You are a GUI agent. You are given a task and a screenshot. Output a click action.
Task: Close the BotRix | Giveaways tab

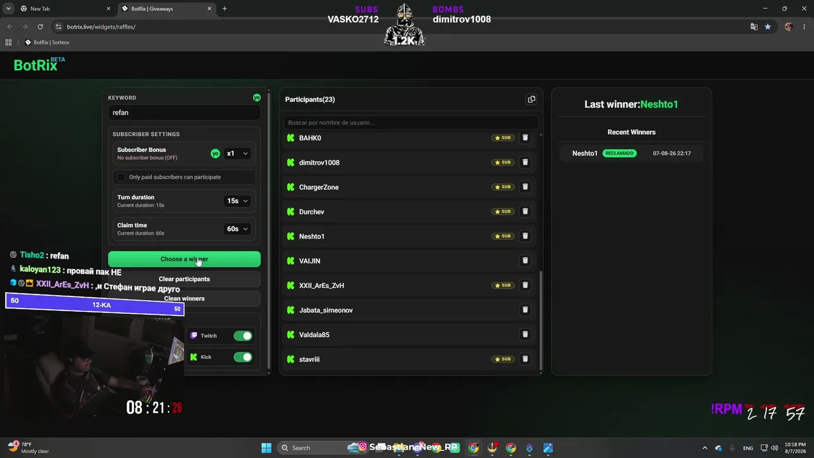(209, 9)
